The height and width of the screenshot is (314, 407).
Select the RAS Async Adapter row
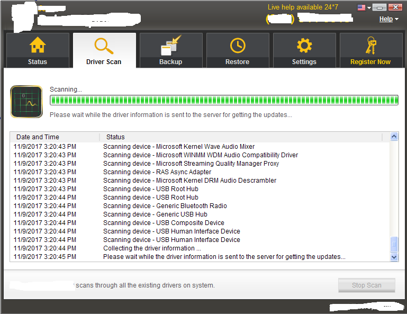click(200, 172)
